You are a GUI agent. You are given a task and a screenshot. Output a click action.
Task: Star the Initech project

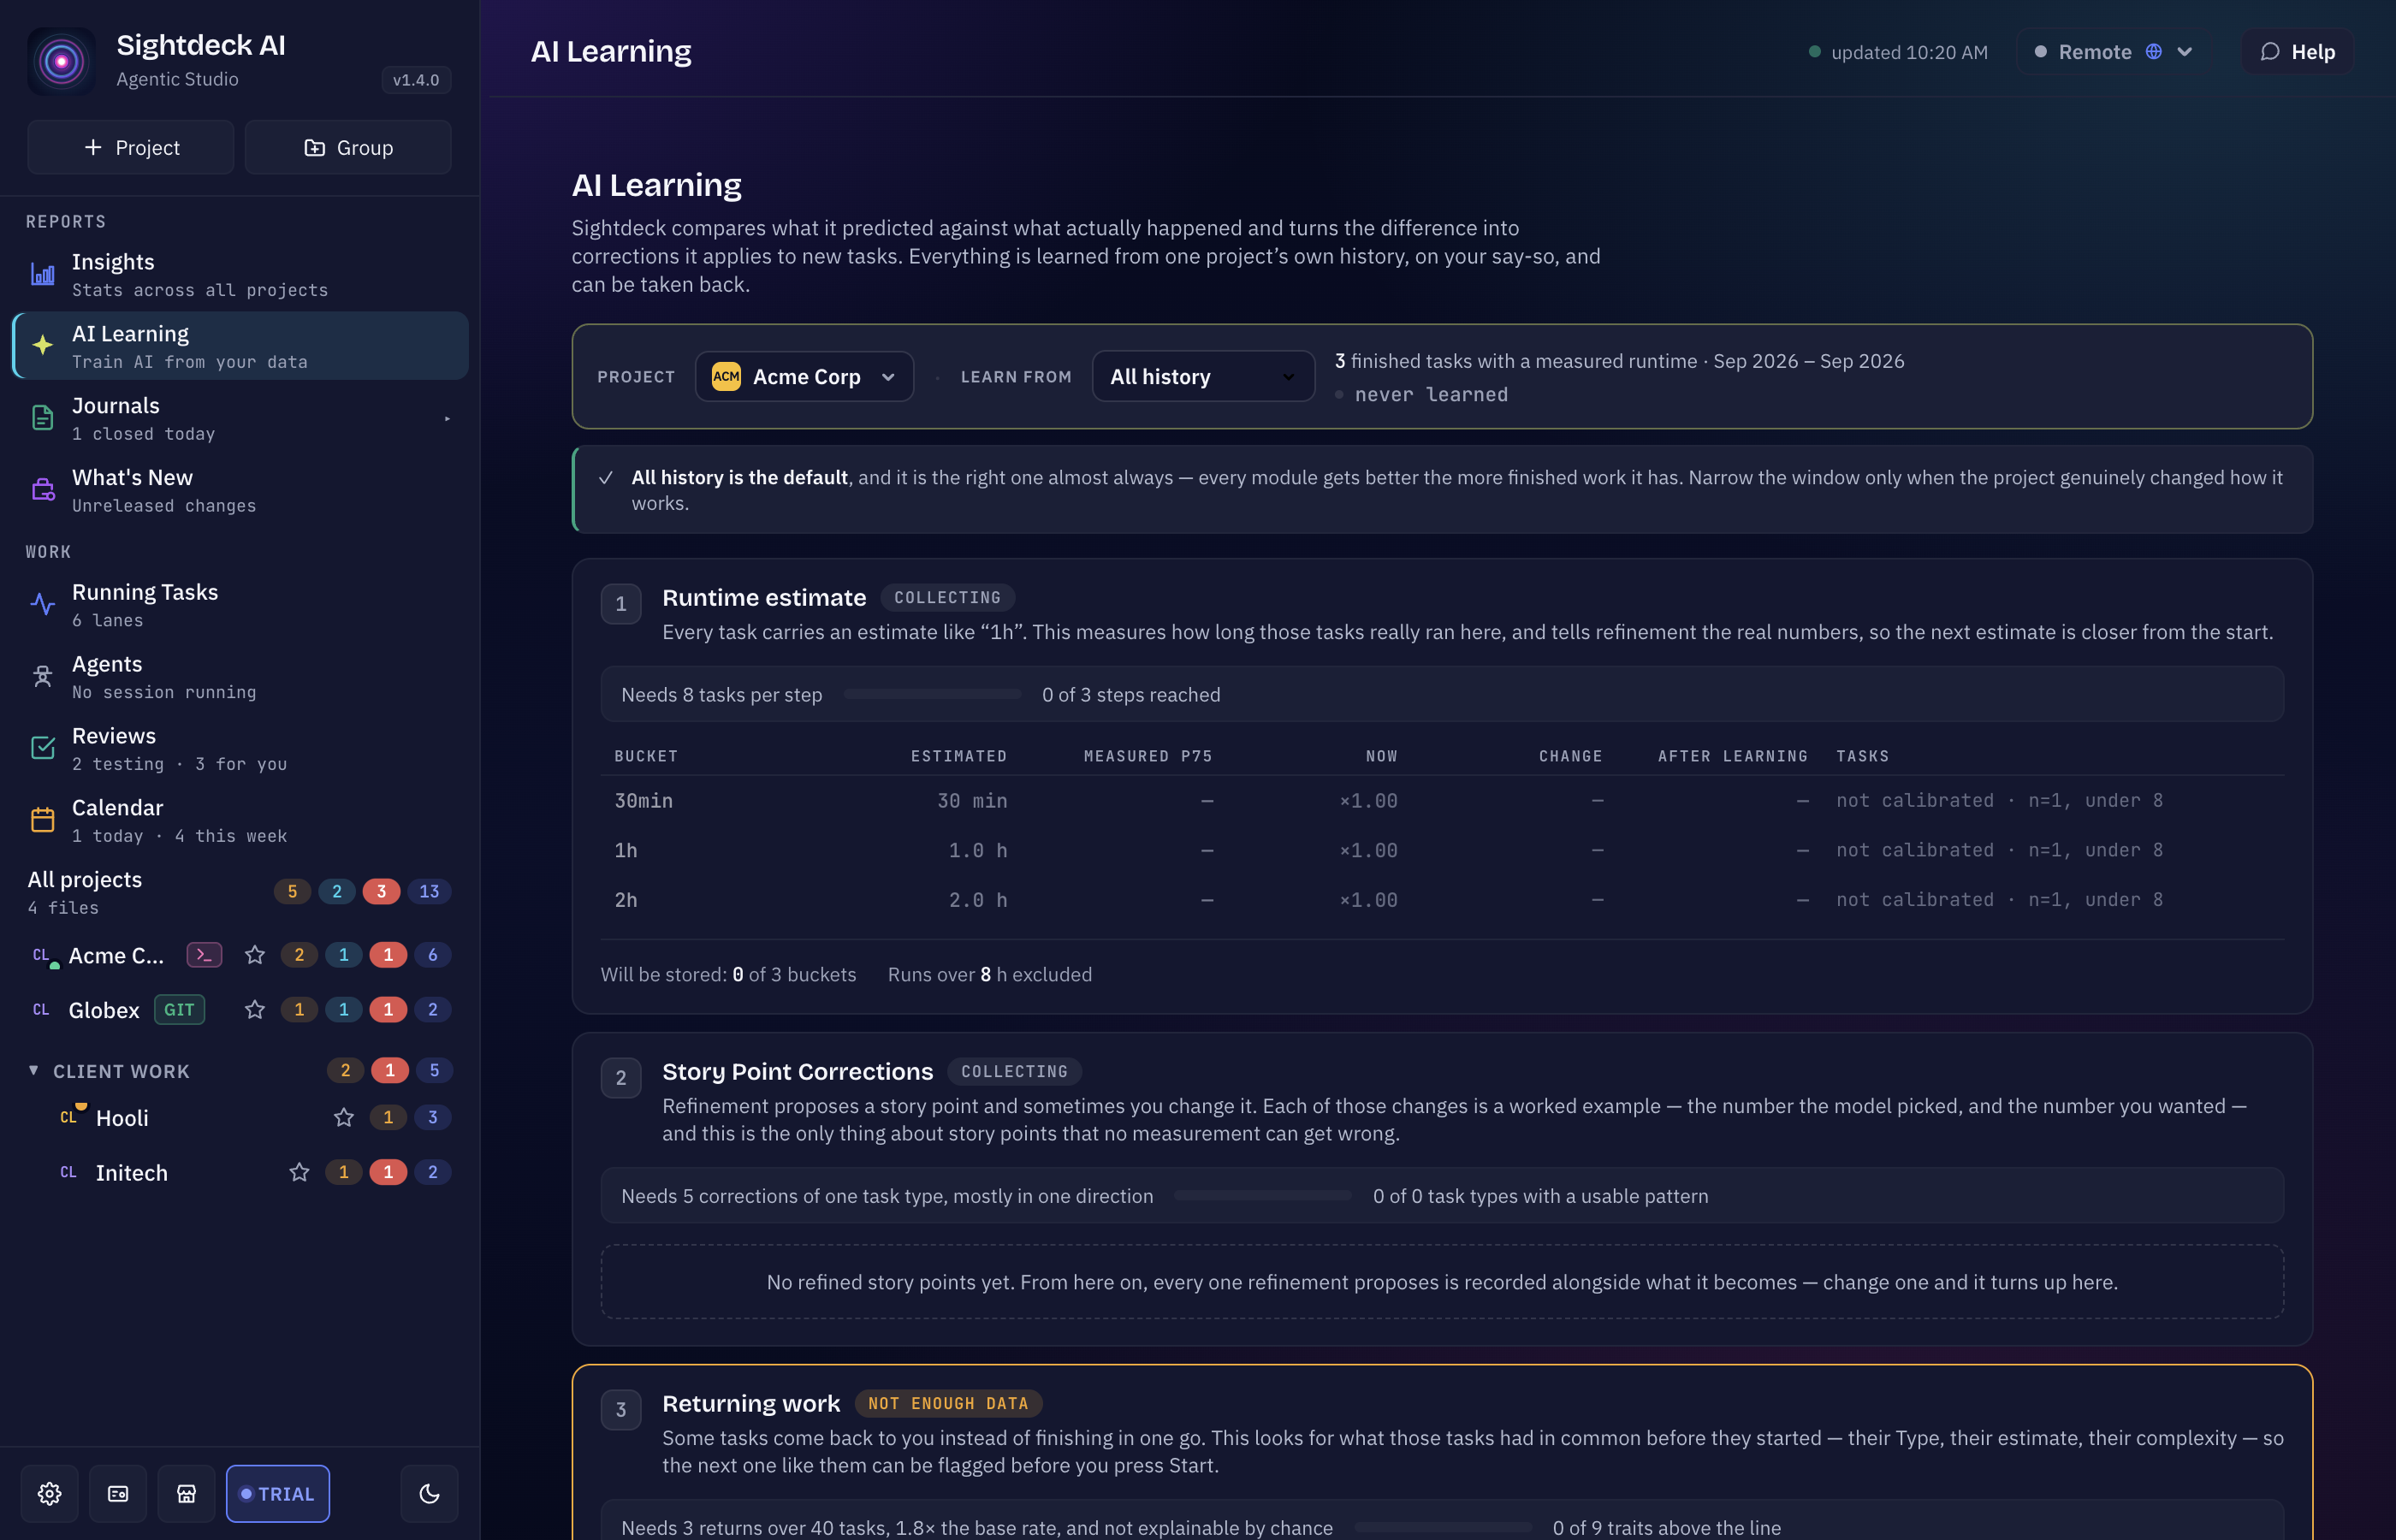tap(299, 1172)
